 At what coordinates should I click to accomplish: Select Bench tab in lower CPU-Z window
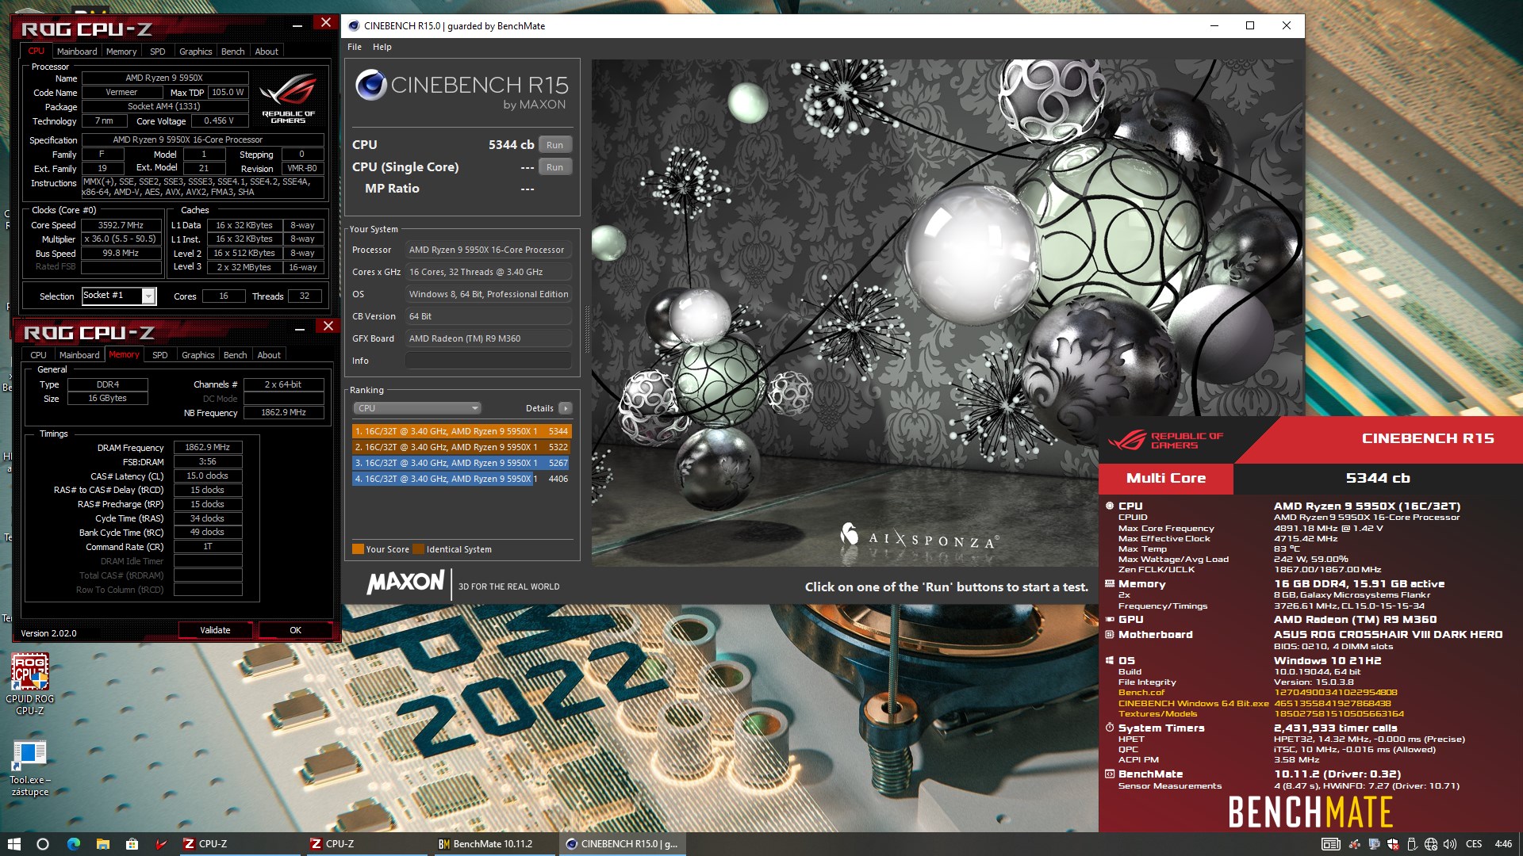235,355
